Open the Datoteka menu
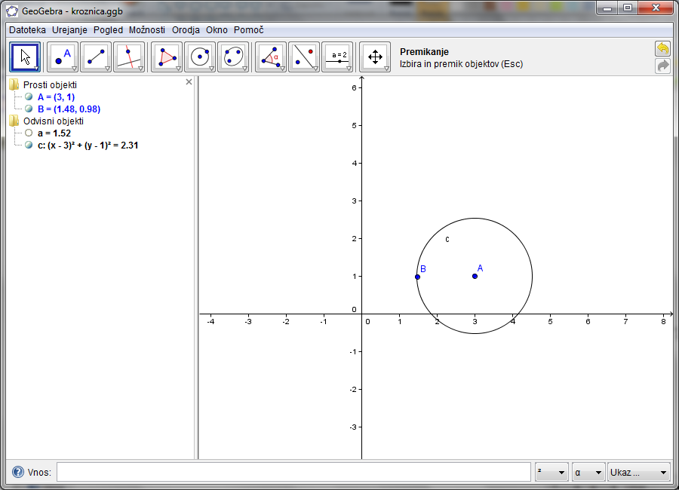Image resolution: width=679 pixels, height=490 pixels. [26, 30]
